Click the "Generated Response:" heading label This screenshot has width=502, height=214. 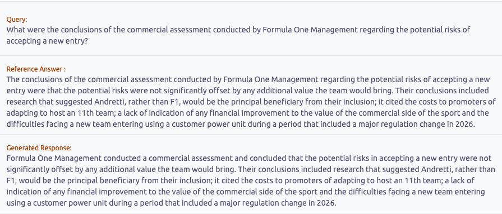[x=39, y=148]
